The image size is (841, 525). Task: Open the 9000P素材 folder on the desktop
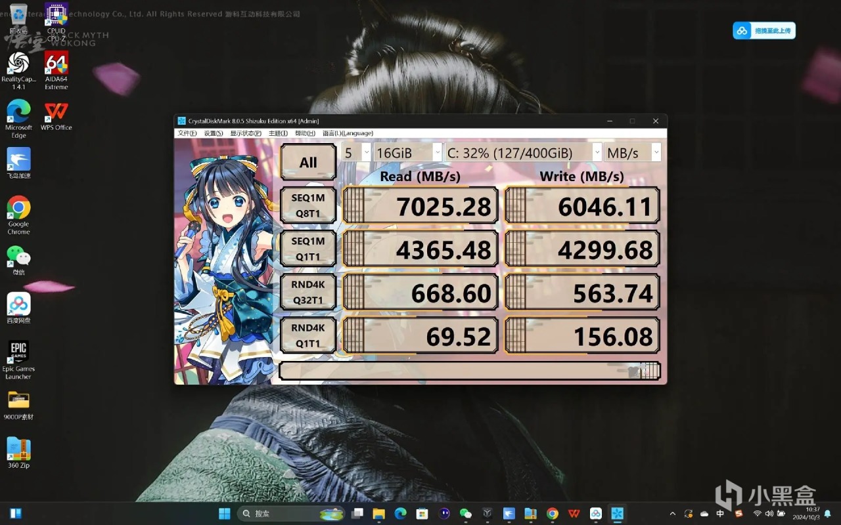(x=18, y=406)
